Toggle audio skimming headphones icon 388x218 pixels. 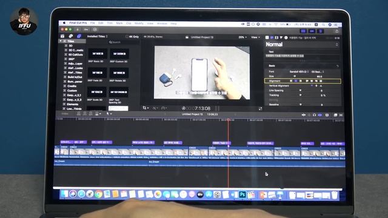pyautogui.click(x=314, y=115)
